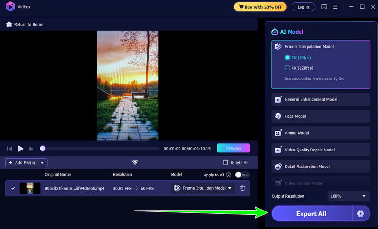Click the Export All button

[x=311, y=214]
